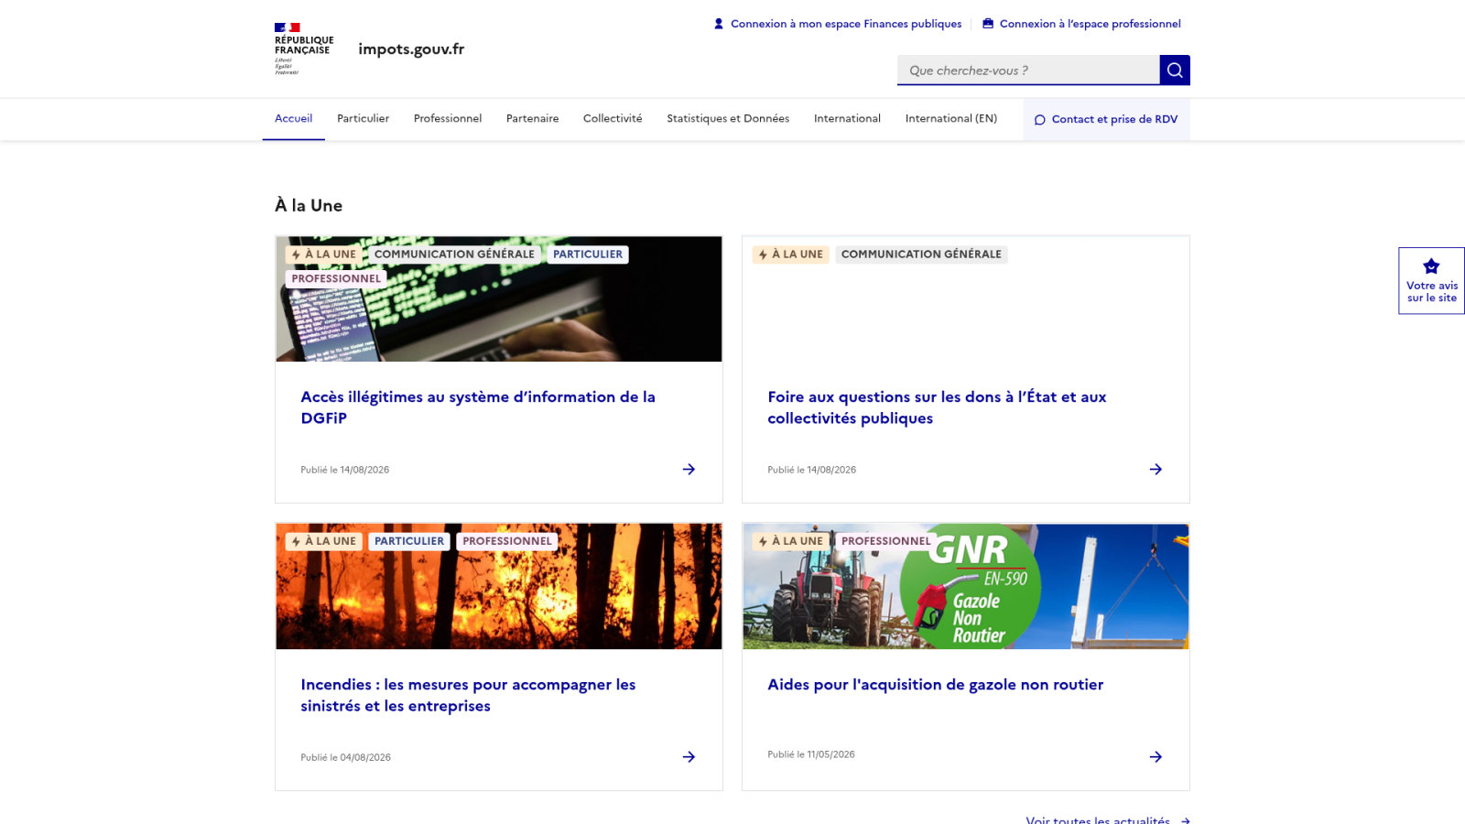Open Connexion à l'espace professionnel

coord(1081,24)
